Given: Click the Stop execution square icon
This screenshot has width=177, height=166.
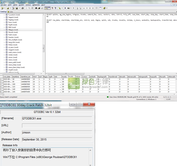Looking at the screenshot, I should pos(73,8).
